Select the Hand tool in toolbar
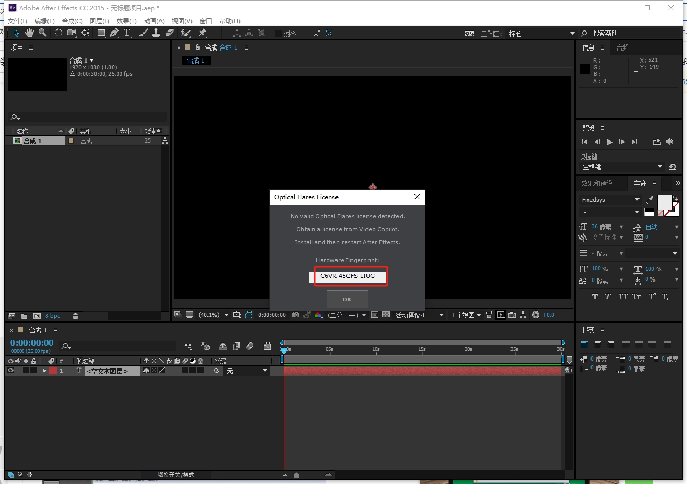The width and height of the screenshot is (687, 484). click(x=29, y=33)
